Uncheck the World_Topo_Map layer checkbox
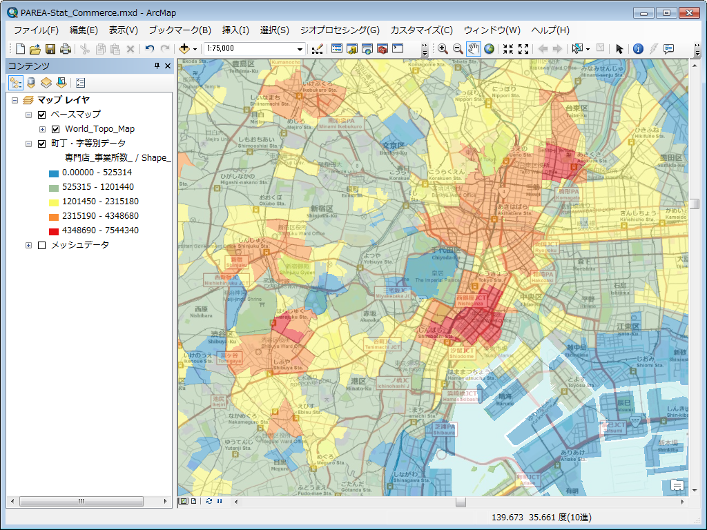707x530 pixels. 56,129
